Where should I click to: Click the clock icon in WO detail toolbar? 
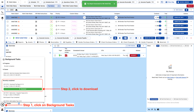(120, 38)
